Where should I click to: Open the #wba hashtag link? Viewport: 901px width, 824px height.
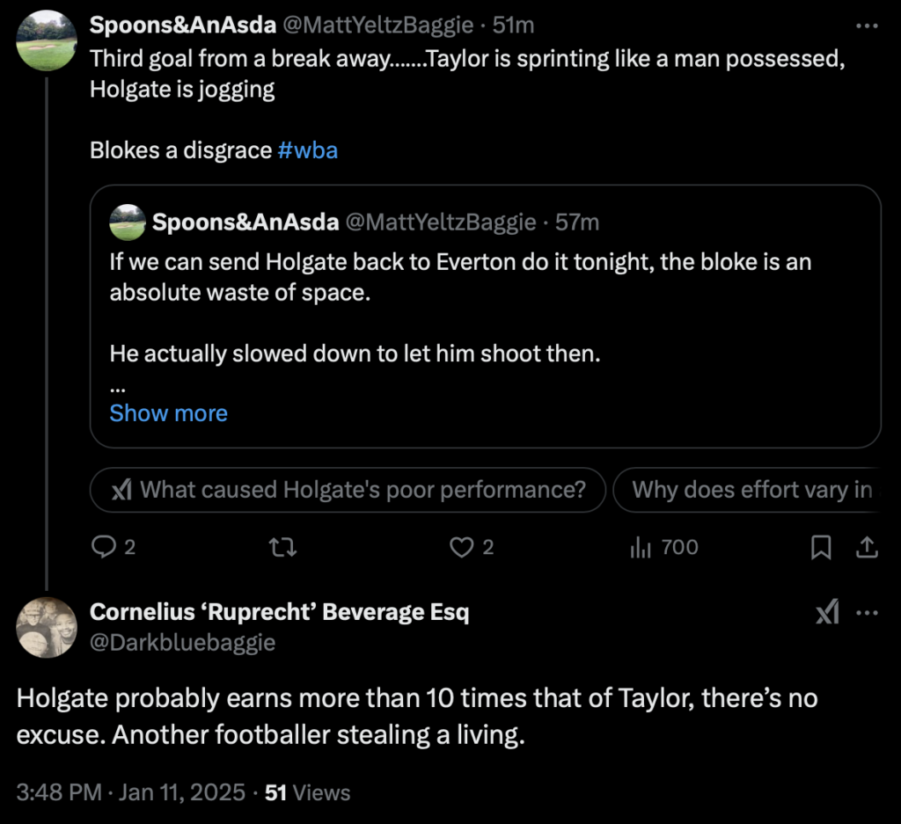click(308, 150)
